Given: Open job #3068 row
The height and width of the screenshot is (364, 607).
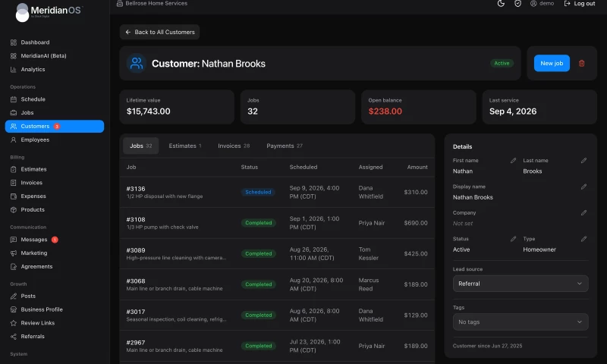Looking at the screenshot, I should 277,284.
